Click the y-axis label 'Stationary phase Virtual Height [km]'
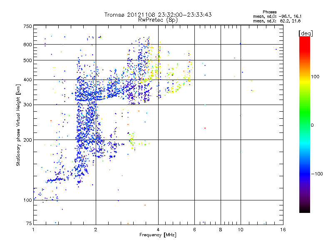Image resolution: width=333 pixels, height=250 pixels. (x=18, y=125)
